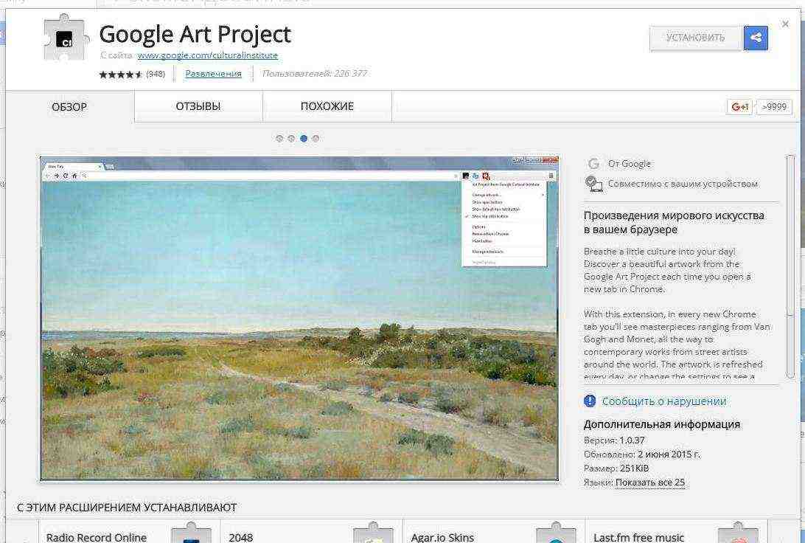Screen dimensions: 805x543
Task: Click the G+1 button
Action: pos(739,107)
